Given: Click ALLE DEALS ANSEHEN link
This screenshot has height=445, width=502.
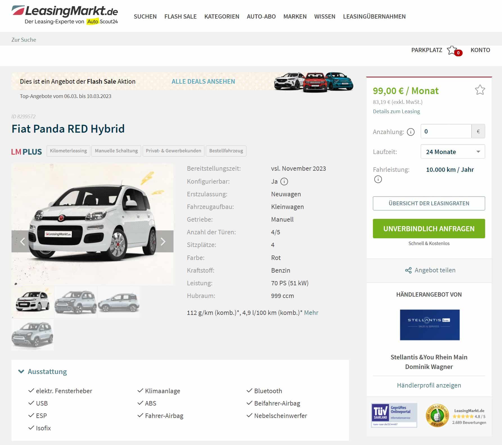Looking at the screenshot, I should [x=203, y=81].
